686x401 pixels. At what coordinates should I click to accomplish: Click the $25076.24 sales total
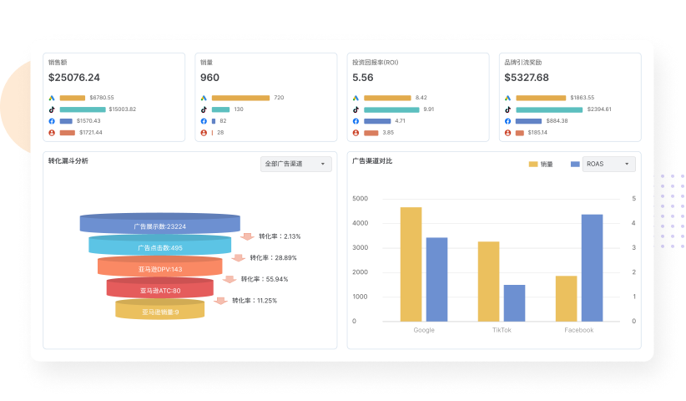coord(74,78)
